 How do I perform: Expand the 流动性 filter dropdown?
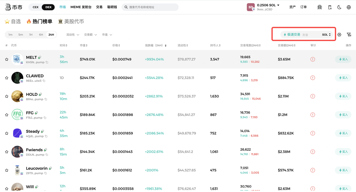(x=73, y=35)
